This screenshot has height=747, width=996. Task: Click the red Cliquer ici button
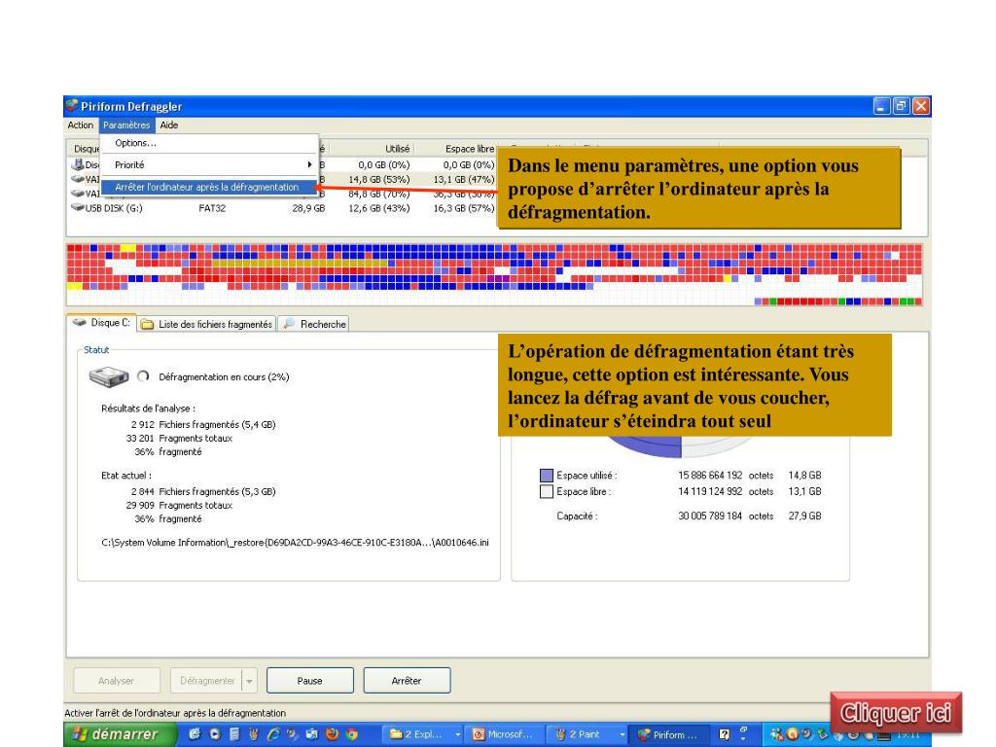pyautogui.click(x=896, y=713)
